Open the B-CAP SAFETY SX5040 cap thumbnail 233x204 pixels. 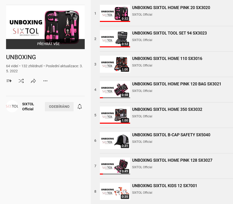[x=115, y=141]
